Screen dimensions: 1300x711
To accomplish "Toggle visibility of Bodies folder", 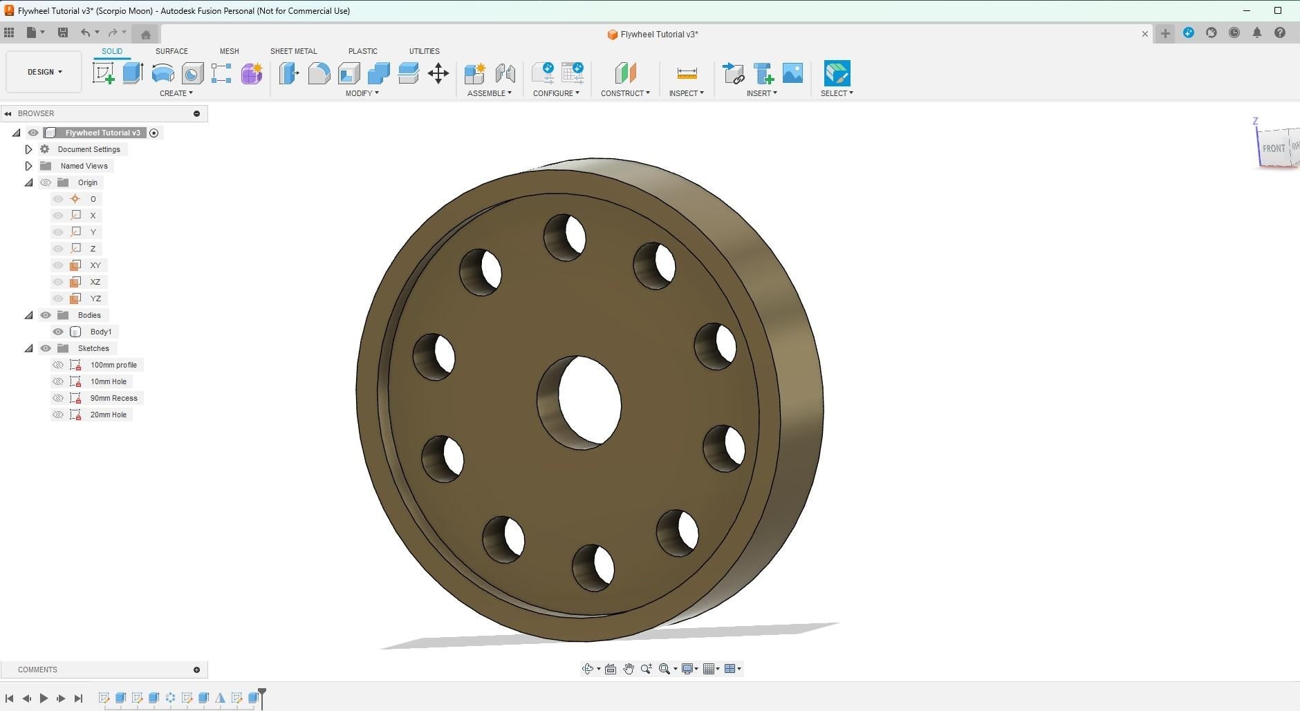I will [46, 315].
